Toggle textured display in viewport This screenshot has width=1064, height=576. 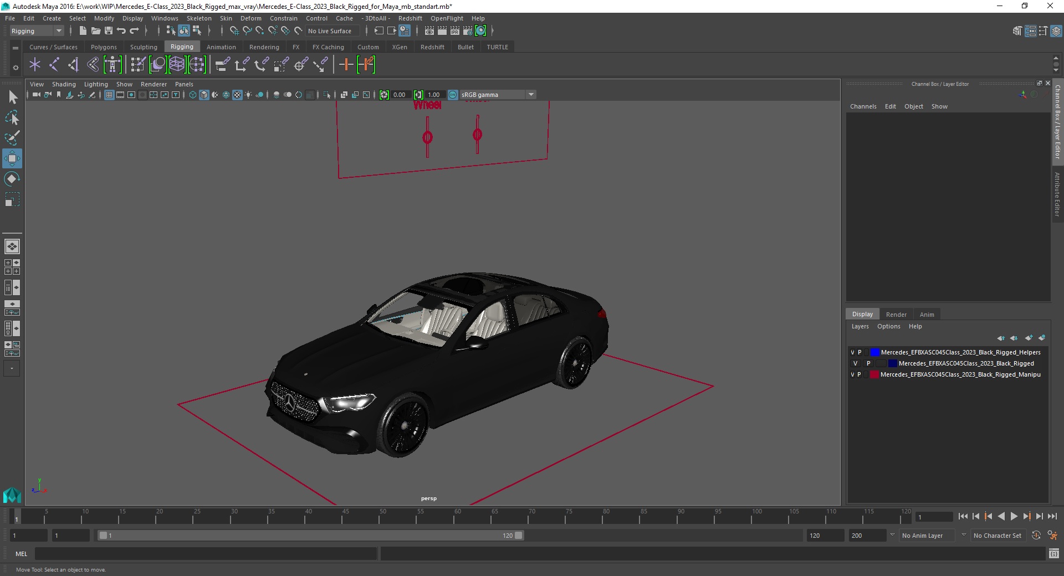coord(237,95)
